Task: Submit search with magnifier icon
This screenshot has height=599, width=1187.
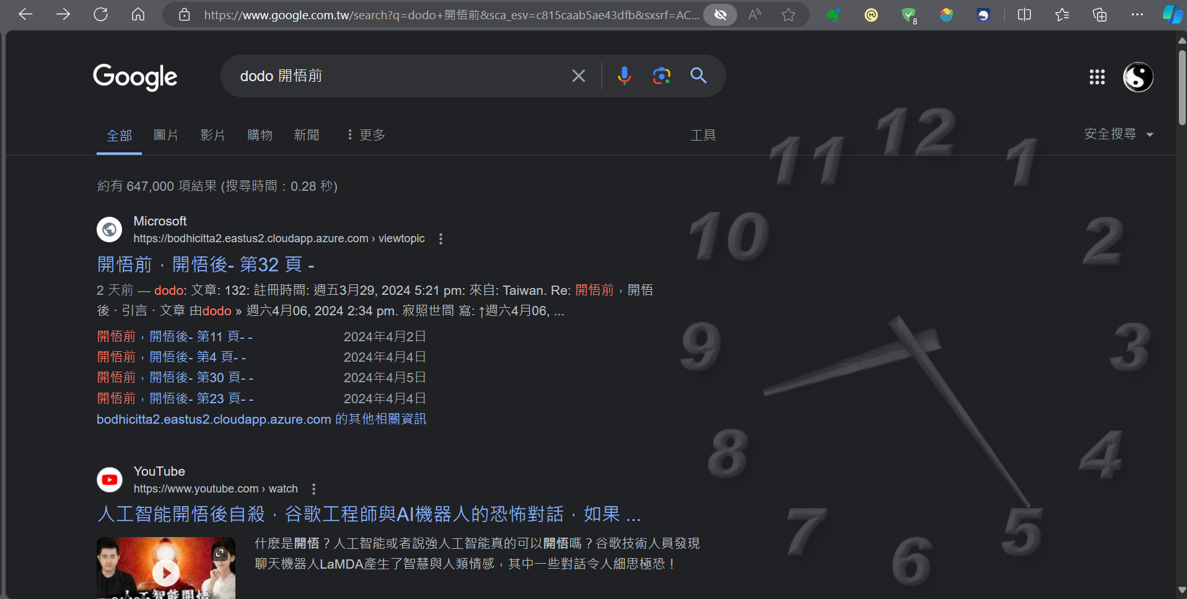Action: [x=699, y=76]
